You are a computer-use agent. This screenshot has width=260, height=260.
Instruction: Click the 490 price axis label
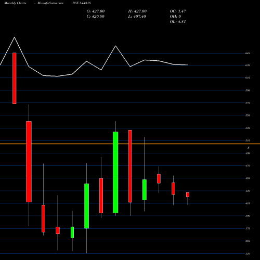click(248, 153)
